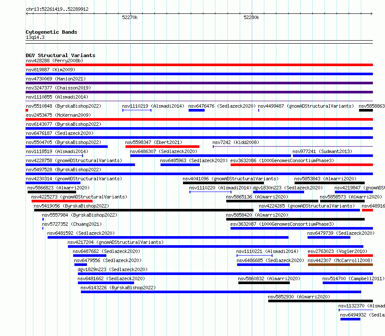Screen dimensions: 385x336
Task: Select dgv1830n223 (Sedlazeck2020) label
Action: coord(288,188)
